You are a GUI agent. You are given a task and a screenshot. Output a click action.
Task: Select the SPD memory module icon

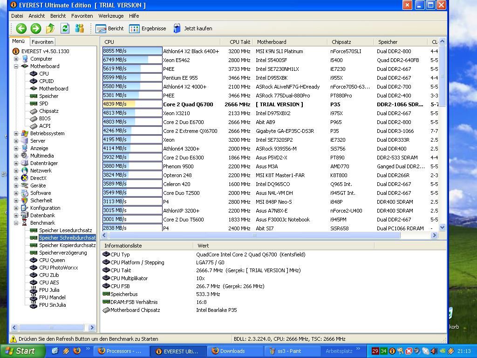(x=34, y=103)
